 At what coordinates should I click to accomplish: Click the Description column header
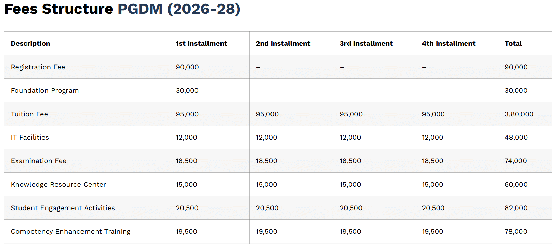tap(30, 43)
